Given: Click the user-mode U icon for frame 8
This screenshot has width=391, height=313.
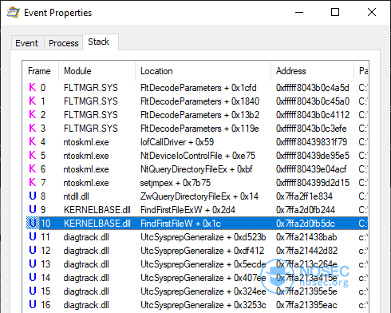Looking at the screenshot, I should pyautogui.click(x=33, y=196).
